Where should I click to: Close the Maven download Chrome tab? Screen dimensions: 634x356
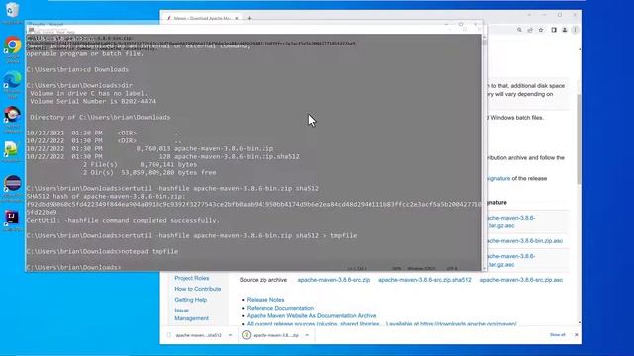237,18
